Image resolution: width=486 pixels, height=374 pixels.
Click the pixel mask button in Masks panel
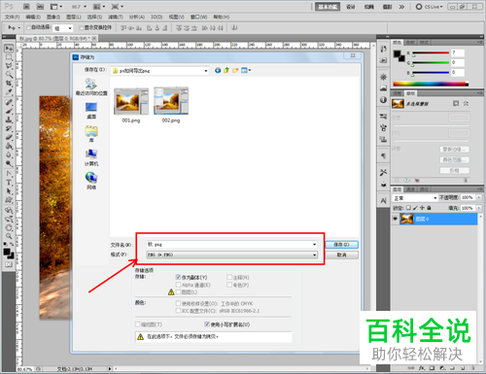tap(456, 104)
